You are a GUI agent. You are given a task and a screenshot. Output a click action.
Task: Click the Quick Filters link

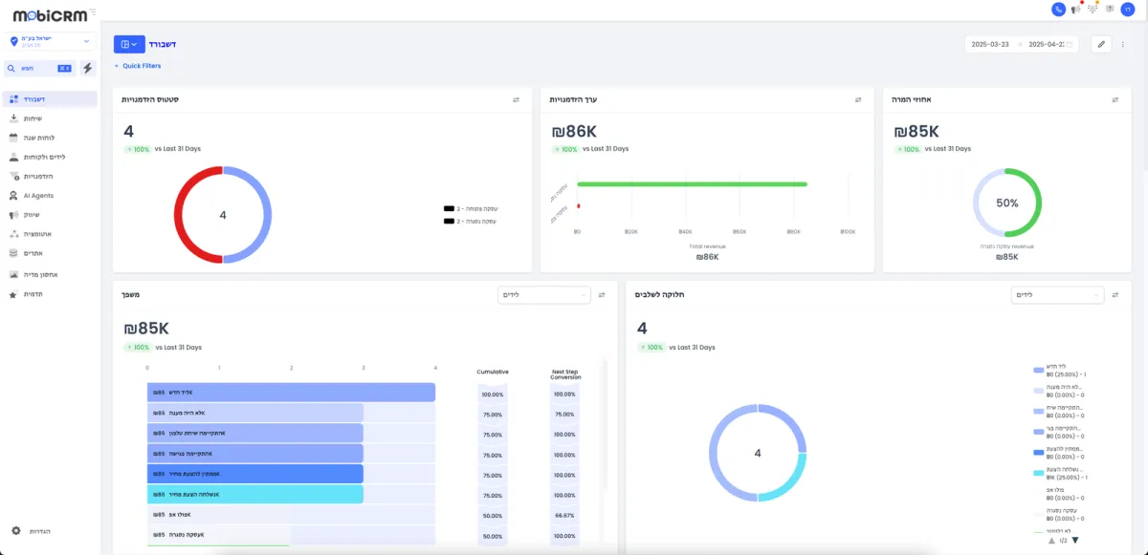point(138,66)
